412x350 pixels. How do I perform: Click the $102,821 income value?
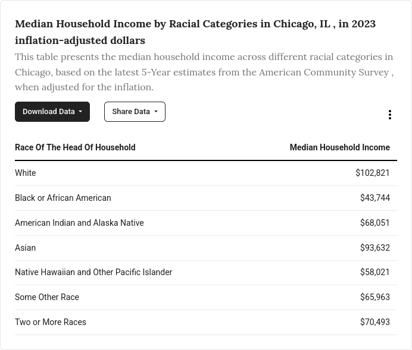pyautogui.click(x=373, y=173)
